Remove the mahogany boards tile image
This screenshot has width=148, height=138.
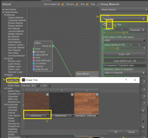pyautogui.click(x=97, y=94)
